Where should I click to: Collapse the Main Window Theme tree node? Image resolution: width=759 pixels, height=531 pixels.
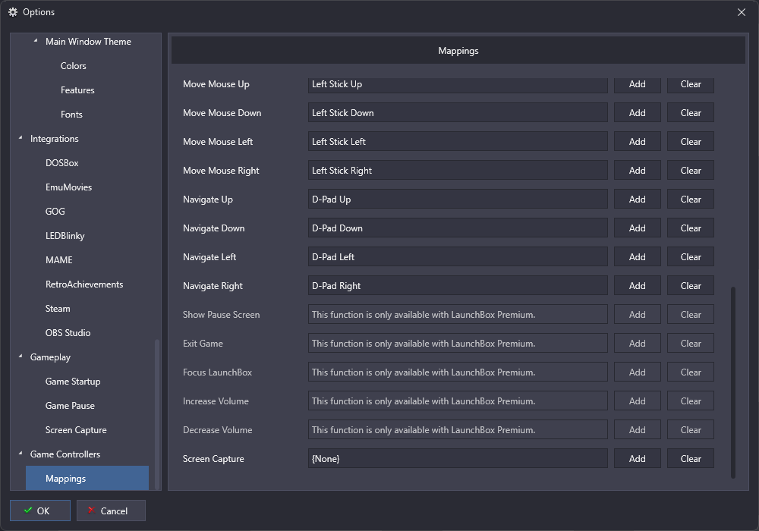[36, 41]
